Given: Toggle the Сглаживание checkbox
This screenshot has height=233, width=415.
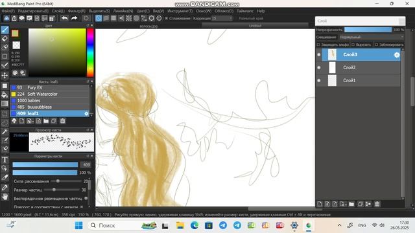Looking at the screenshot, I should pyautogui.click(x=166, y=18).
